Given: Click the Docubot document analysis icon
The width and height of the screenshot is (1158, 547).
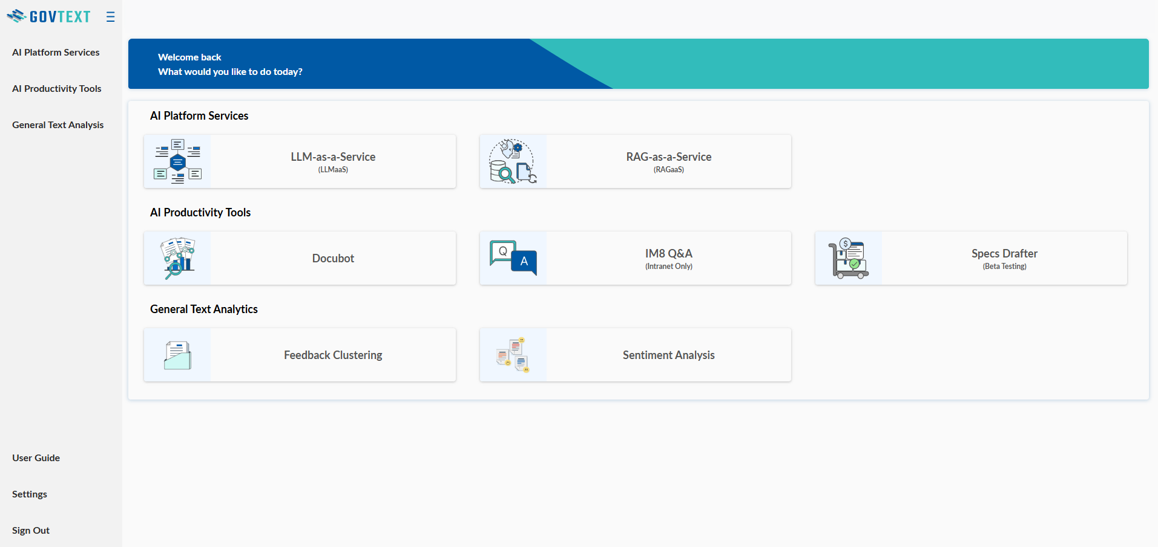Looking at the screenshot, I should 177,258.
